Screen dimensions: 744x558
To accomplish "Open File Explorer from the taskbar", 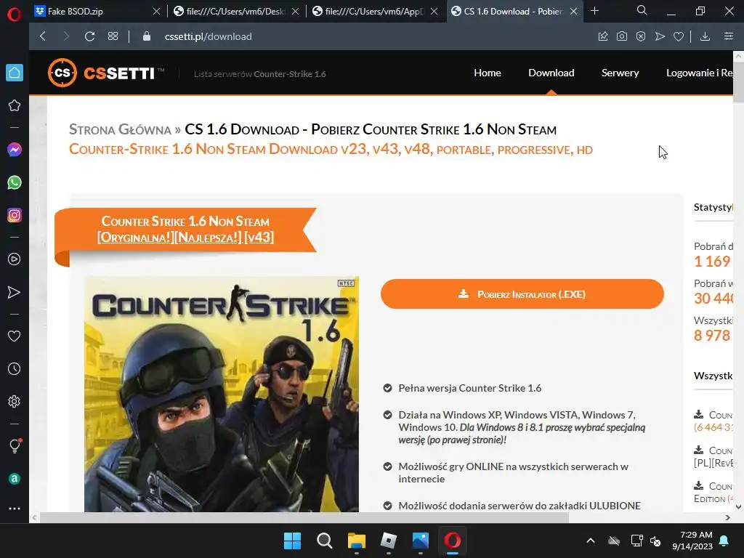I will tap(356, 541).
